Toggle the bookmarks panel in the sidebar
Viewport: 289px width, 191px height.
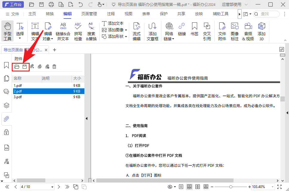point(6,65)
